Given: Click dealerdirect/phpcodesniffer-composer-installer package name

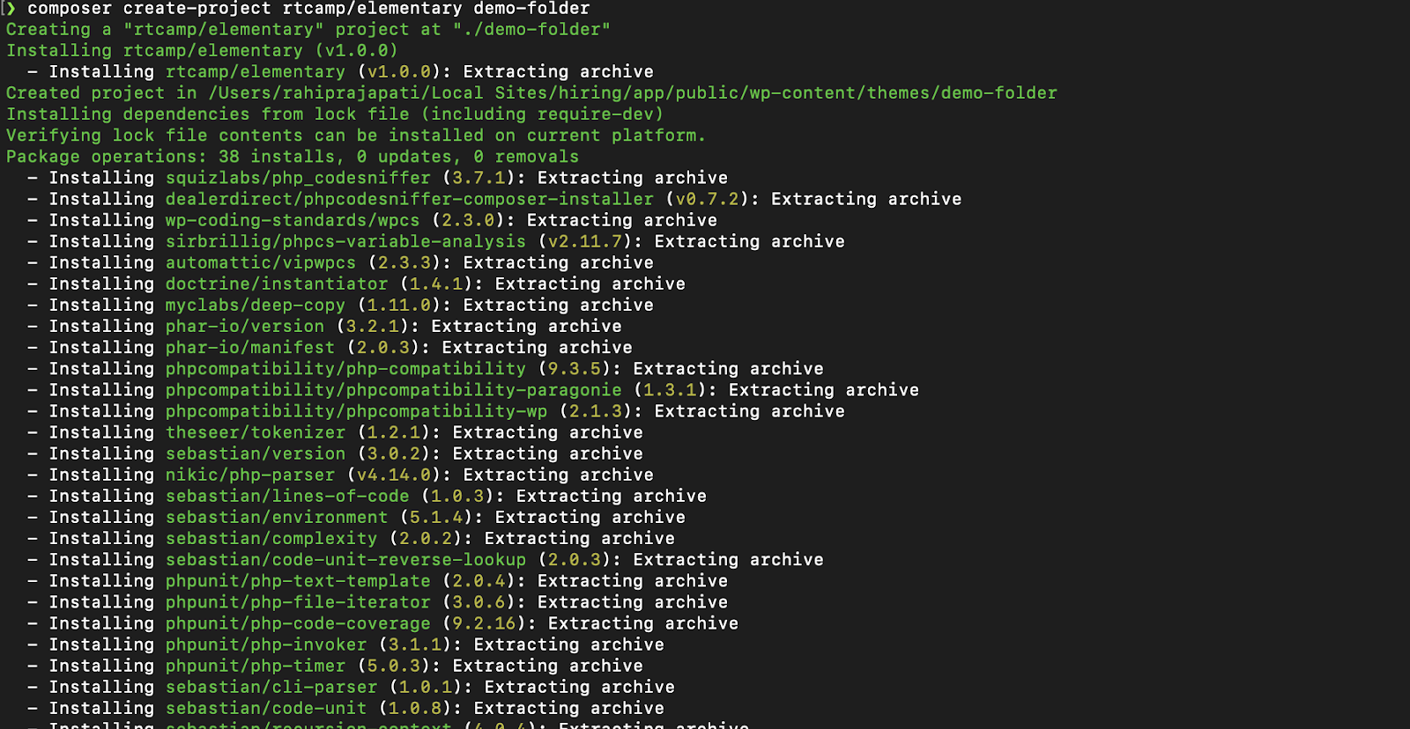Looking at the screenshot, I should tap(410, 199).
